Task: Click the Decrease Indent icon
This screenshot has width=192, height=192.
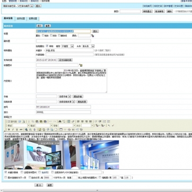Action: tap(95, 121)
